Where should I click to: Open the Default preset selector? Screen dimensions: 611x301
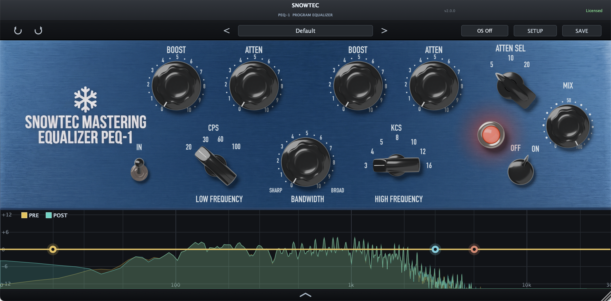pos(305,31)
